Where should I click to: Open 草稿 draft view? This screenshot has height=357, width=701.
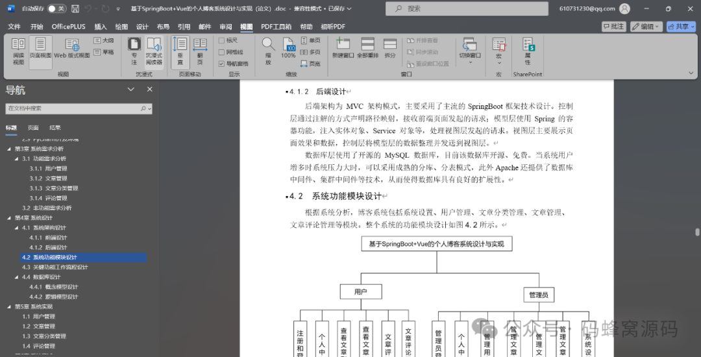104,52
